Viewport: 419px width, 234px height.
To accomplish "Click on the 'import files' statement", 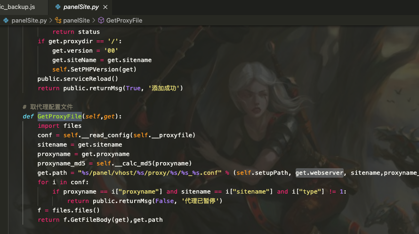I will (59, 126).
